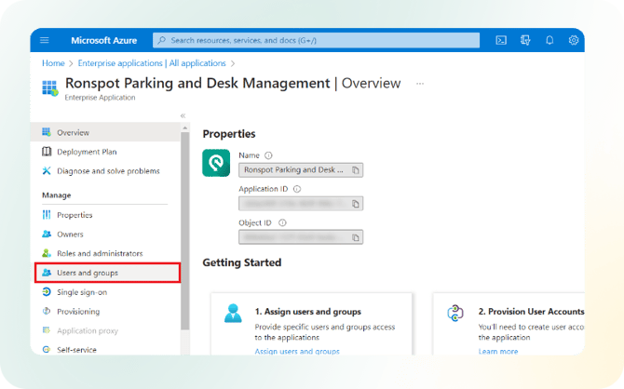Image resolution: width=624 pixels, height=389 pixels.
Task: Show info tooltip next to Application ID
Action: point(297,189)
